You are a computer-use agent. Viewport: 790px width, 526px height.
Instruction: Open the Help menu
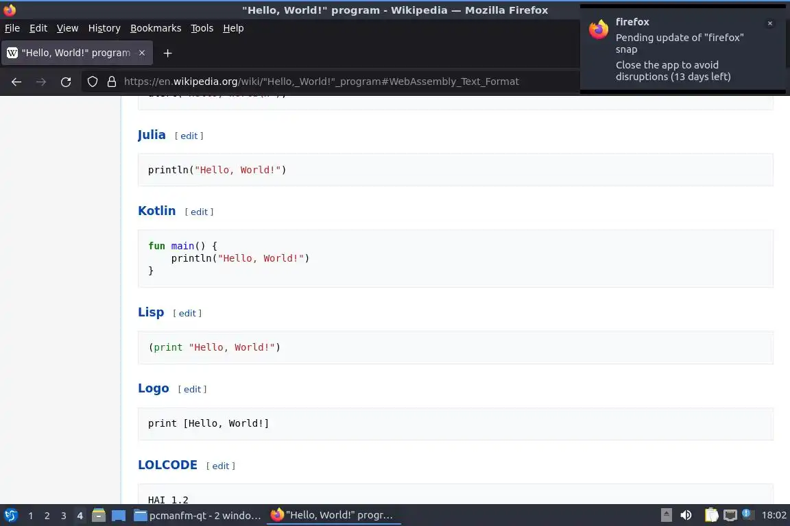[233, 28]
